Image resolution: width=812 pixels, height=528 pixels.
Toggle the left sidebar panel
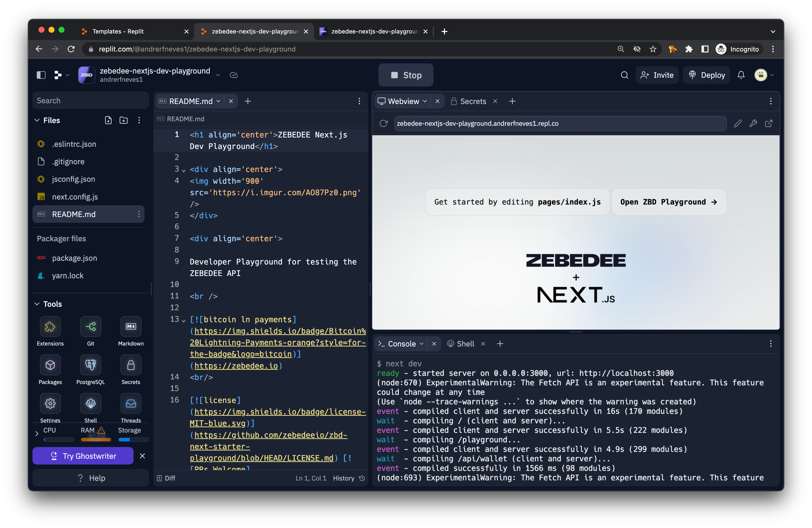pyautogui.click(x=41, y=75)
